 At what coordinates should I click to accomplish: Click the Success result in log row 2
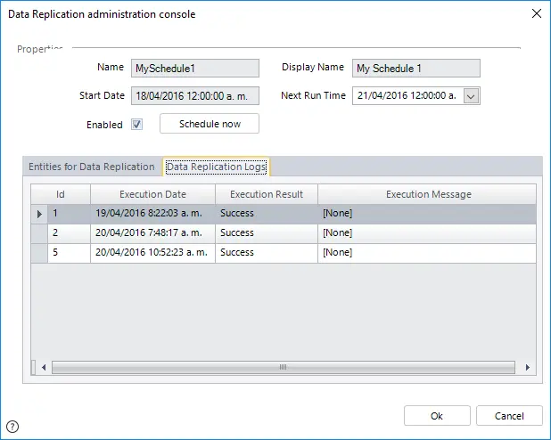point(267,233)
